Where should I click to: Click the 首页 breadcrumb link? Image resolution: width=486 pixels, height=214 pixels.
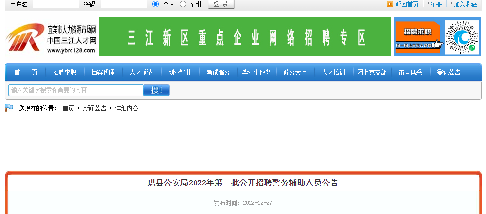pos(68,108)
